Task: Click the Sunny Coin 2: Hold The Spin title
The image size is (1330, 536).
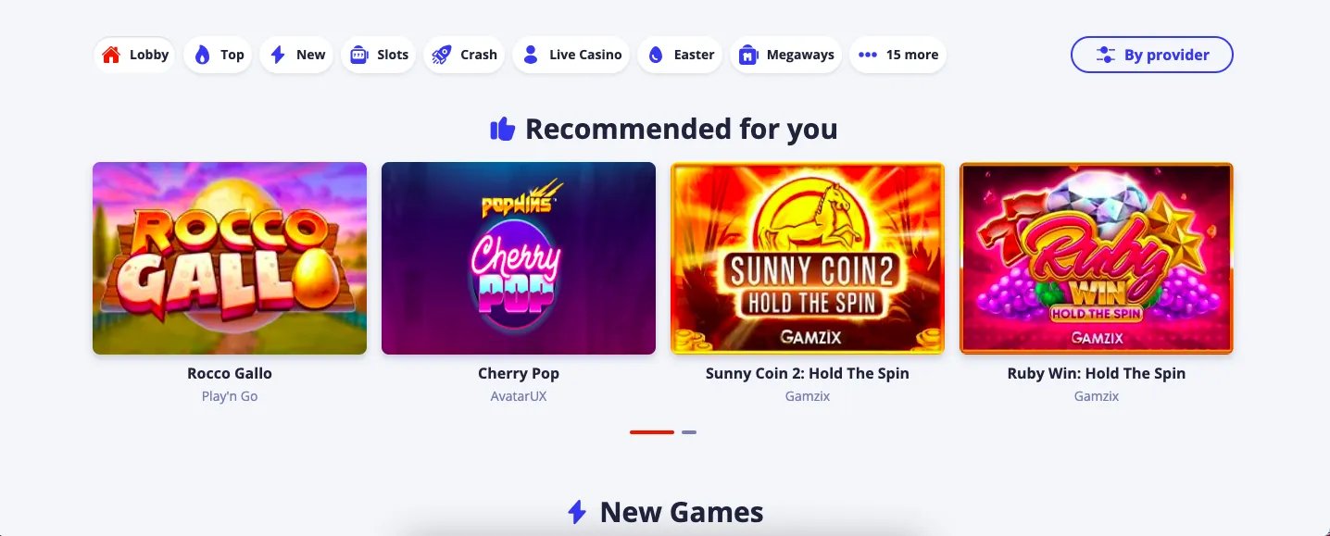Action: click(808, 374)
